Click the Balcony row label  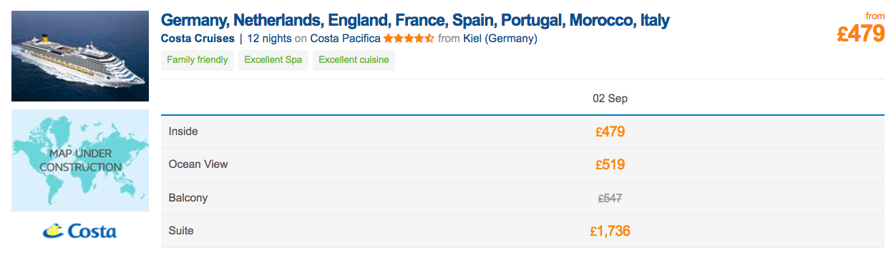pos(187,198)
